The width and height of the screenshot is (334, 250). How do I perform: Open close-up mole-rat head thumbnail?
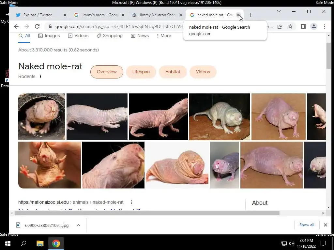point(113,165)
